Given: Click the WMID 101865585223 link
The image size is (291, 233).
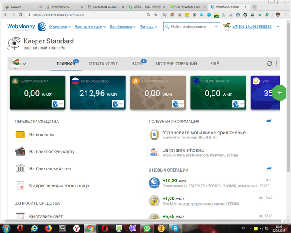Looking at the screenshot, I should (x=252, y=27).
